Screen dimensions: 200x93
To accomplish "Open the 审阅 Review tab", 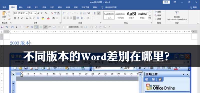I will click(68, 7).
